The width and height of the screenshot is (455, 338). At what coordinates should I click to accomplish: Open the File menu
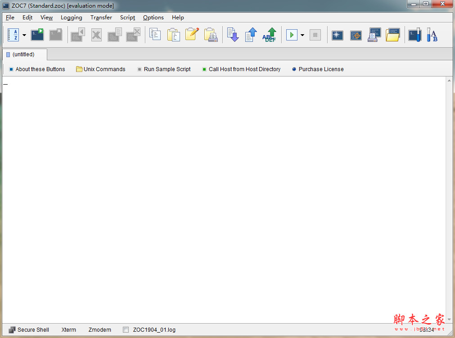tap(10, 18)
